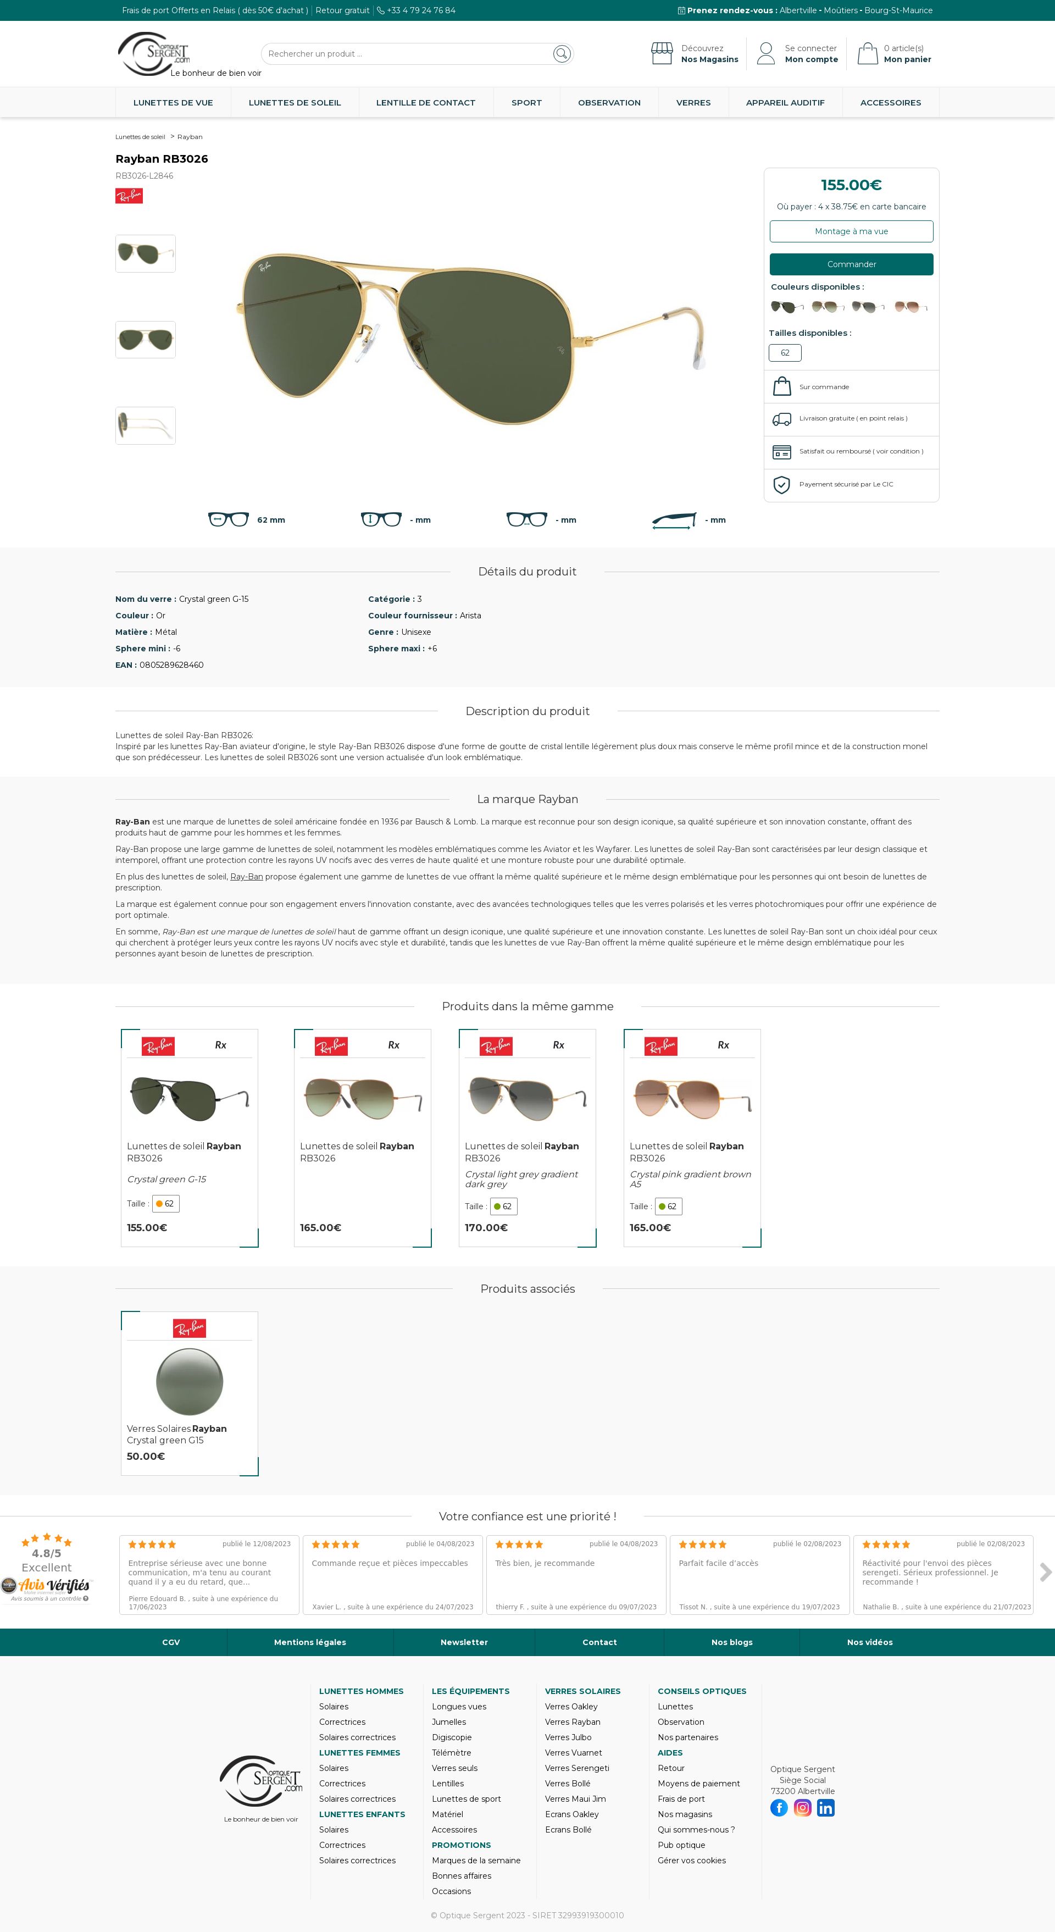Select the first product thumbnail

coord(146,253)
